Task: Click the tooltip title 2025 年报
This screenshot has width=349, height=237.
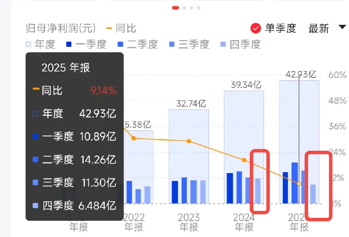Action: [66, 68]
